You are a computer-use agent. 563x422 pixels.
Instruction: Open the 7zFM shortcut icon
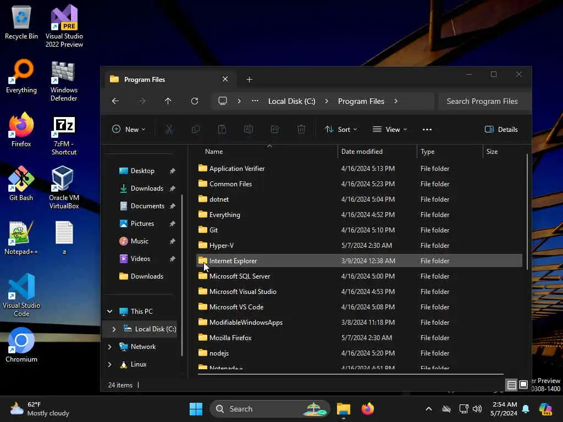point(64,135)
